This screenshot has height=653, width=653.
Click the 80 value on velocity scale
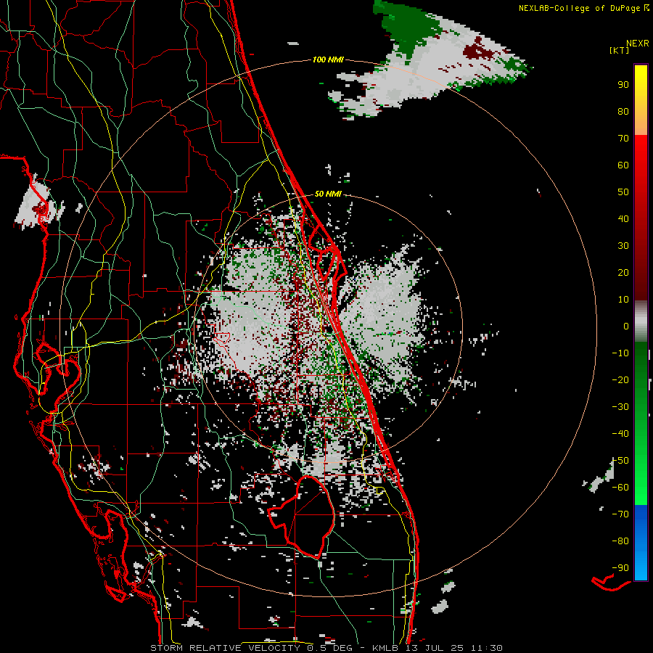tap(623, 112)
